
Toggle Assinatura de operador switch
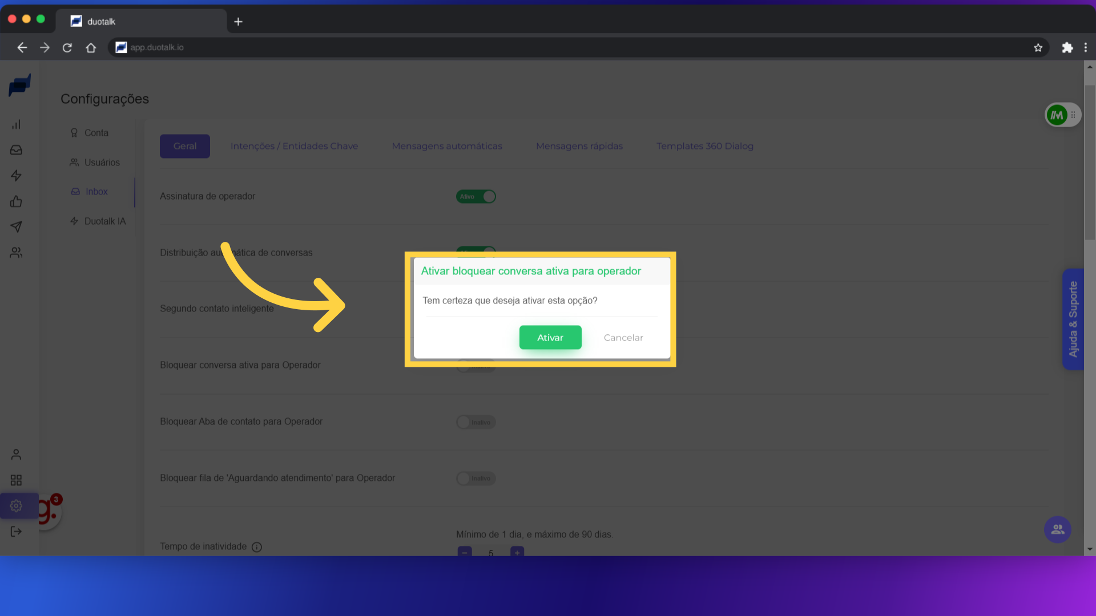(x=476, y=197)
